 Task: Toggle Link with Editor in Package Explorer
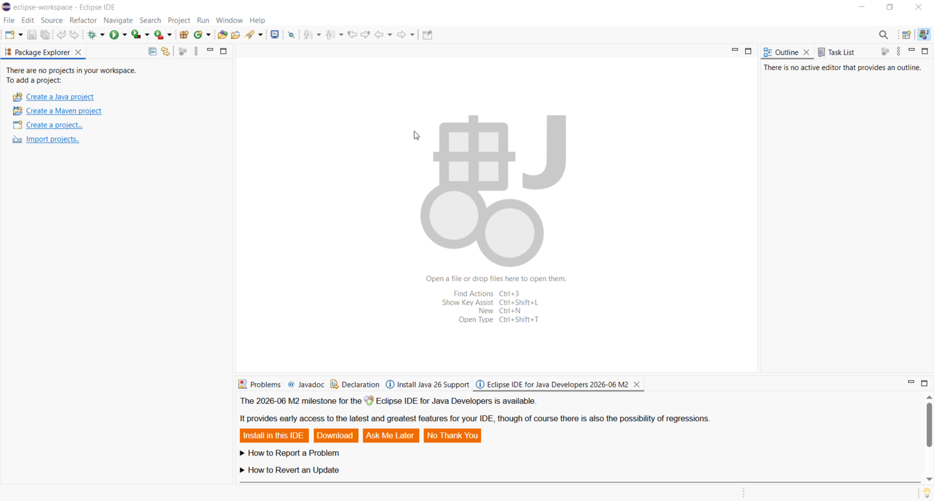[166, 52]
